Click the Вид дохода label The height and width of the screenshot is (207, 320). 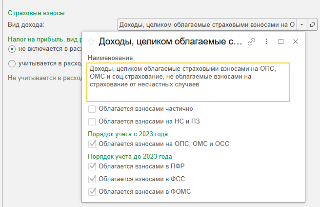click(26, 25)
